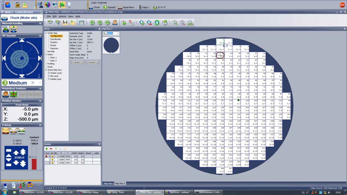
Task: Click the save wafer map floppy icon
Action: [65, 23]
